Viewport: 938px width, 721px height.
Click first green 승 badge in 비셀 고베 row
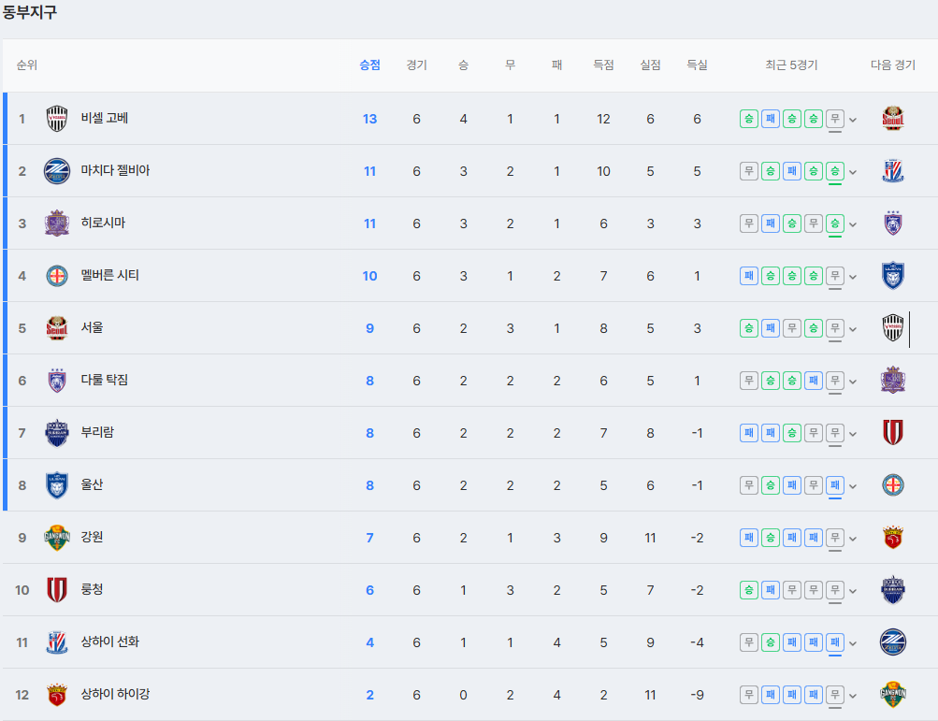(x=748, y=119)
